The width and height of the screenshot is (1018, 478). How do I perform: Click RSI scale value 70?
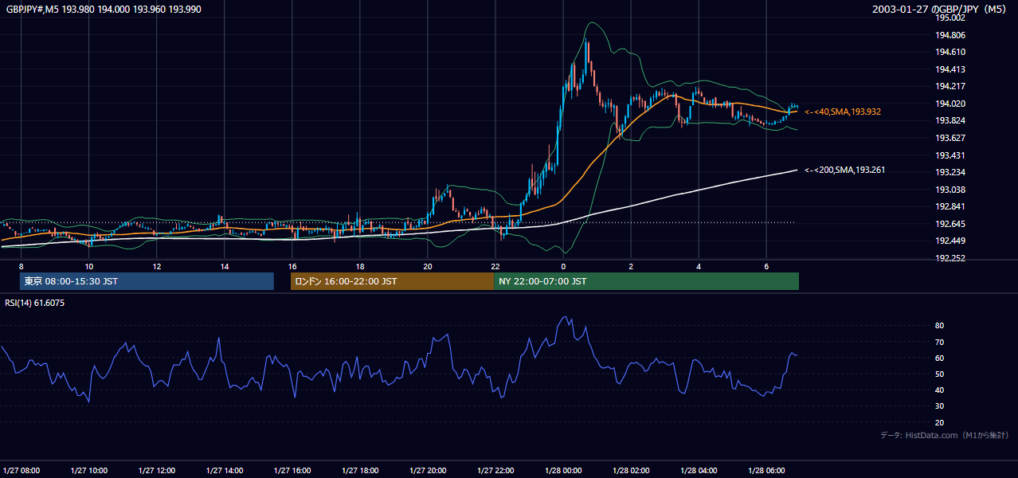[940, 342]
